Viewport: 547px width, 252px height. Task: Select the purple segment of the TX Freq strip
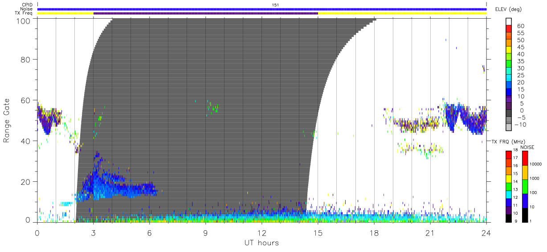pyautogui.click(x=206, y=13)
